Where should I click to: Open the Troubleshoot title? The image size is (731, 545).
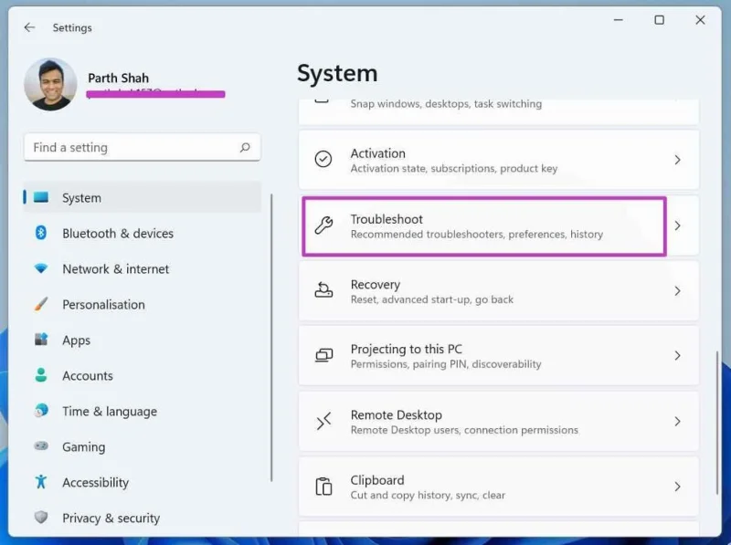(x=387, y=219)
